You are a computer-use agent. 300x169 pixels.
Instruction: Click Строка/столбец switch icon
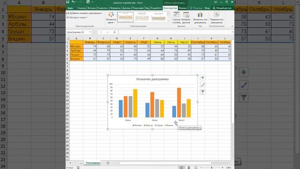point(176,15)
